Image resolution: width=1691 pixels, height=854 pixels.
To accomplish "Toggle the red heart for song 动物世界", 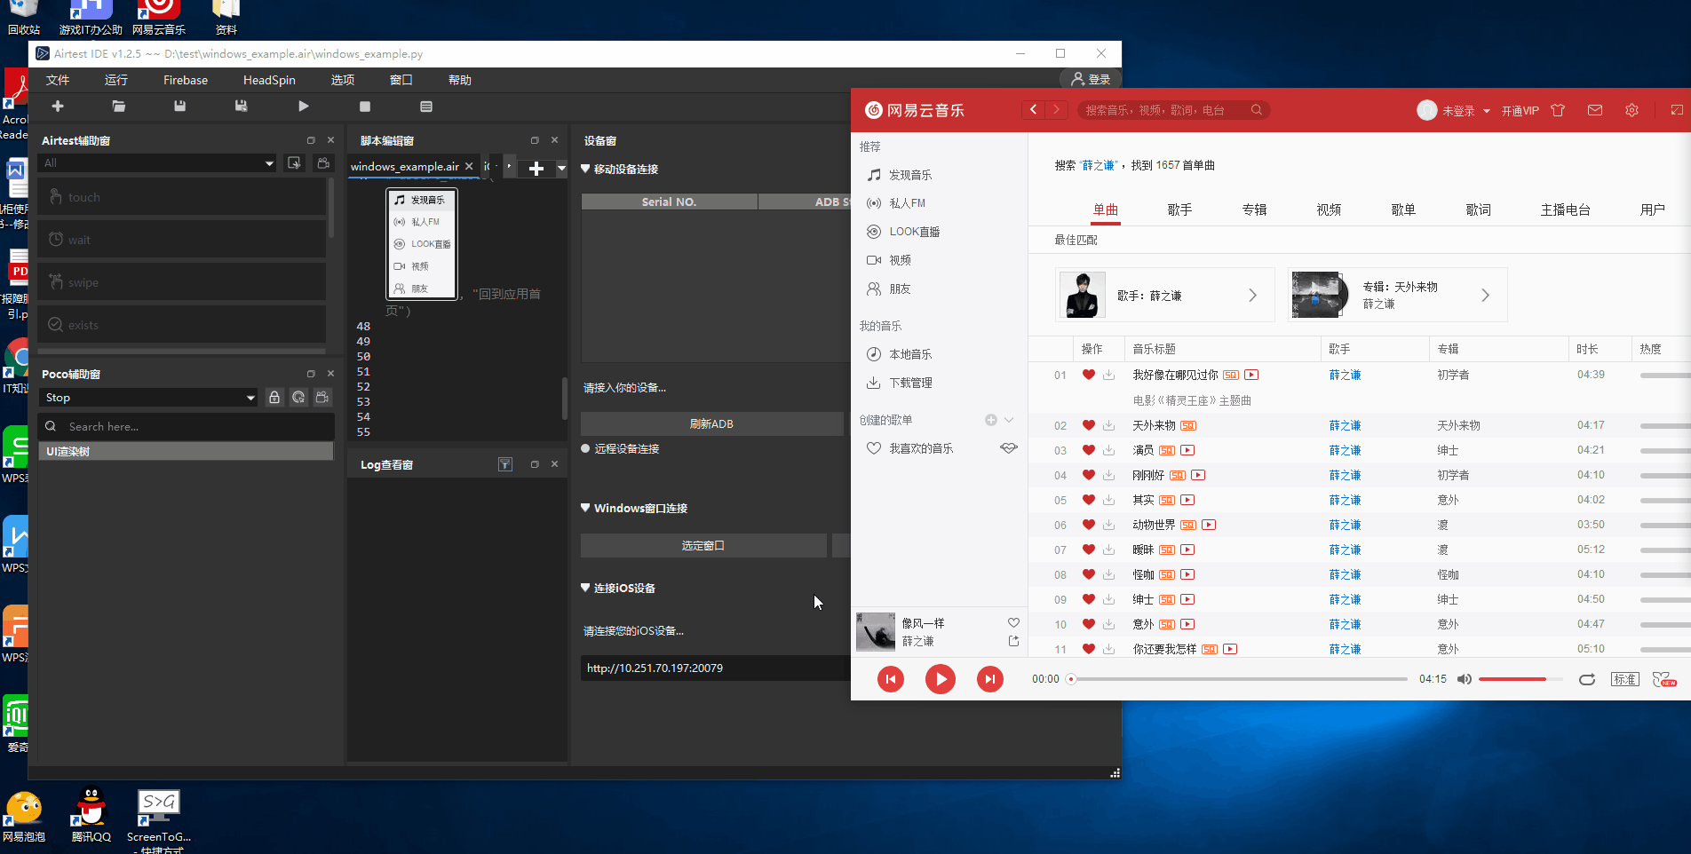I will [1088, 525].
